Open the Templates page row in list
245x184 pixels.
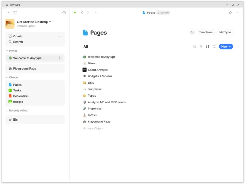tap(95, 89)
